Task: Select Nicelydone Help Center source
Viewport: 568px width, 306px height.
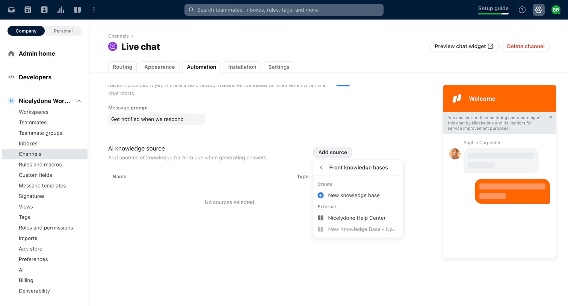Action: (x=358, y=218)
